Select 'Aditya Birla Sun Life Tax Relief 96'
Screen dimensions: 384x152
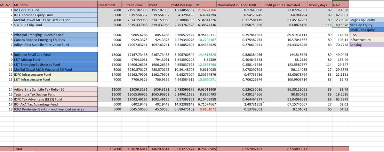55,89
